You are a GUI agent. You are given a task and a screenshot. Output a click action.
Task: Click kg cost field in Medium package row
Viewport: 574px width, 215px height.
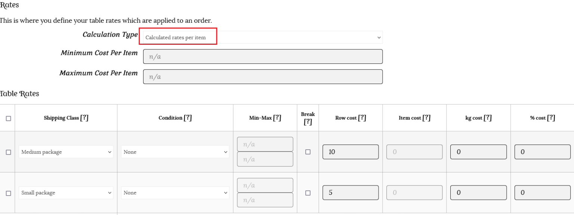(x=478, y=152)
